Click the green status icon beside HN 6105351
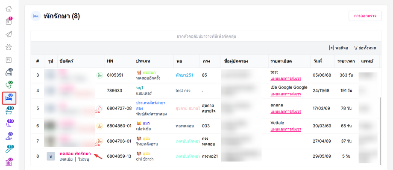The image size is (393, 170). [100, 75]
